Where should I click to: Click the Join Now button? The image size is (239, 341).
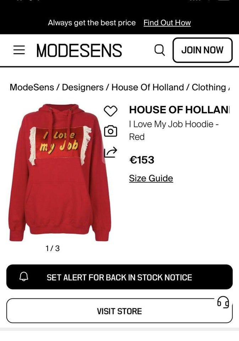pos(202,50)
